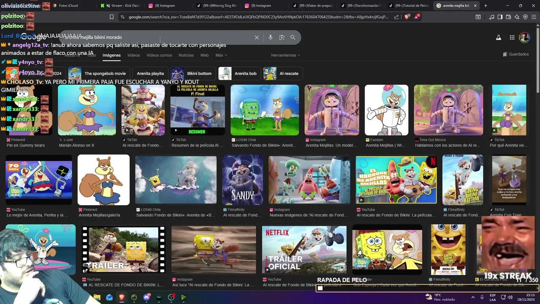Switch to the Noticias search tab
540x304 pixels.
(x=186, y=55)
